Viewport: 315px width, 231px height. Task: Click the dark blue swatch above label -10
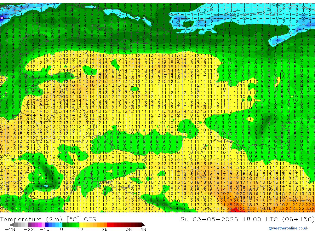pyautogui.click(x=47, y=225)
